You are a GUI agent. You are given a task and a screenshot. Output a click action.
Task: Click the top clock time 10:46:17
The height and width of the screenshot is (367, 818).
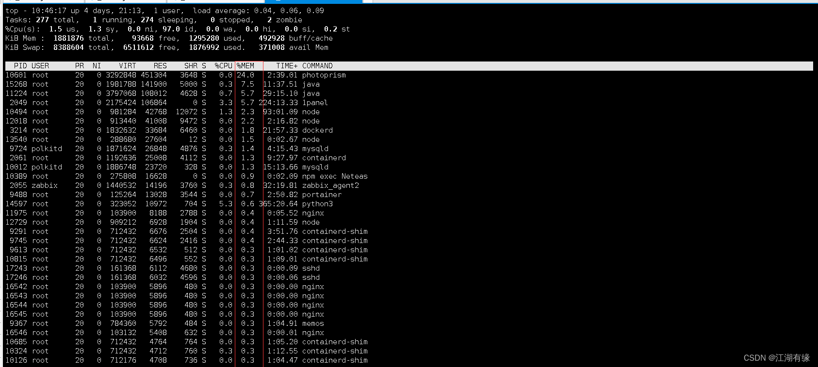click(49, 11)
